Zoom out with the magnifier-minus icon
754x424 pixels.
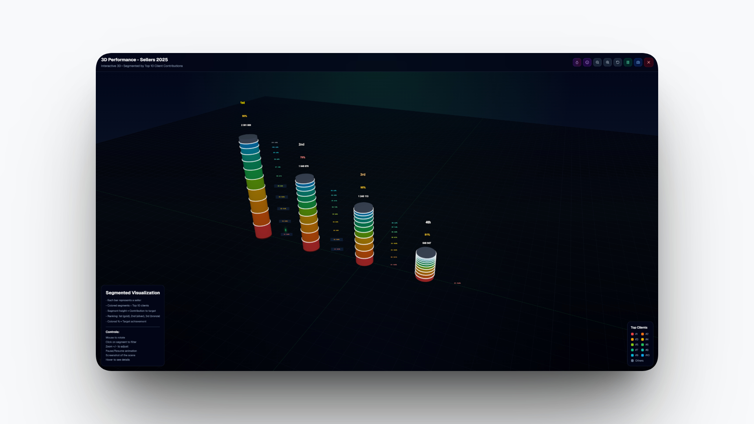[597, 62]
